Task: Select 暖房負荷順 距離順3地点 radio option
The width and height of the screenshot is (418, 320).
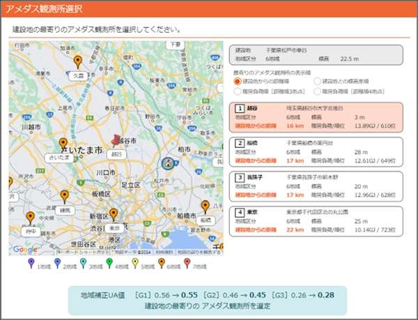Action: (238, 91)
